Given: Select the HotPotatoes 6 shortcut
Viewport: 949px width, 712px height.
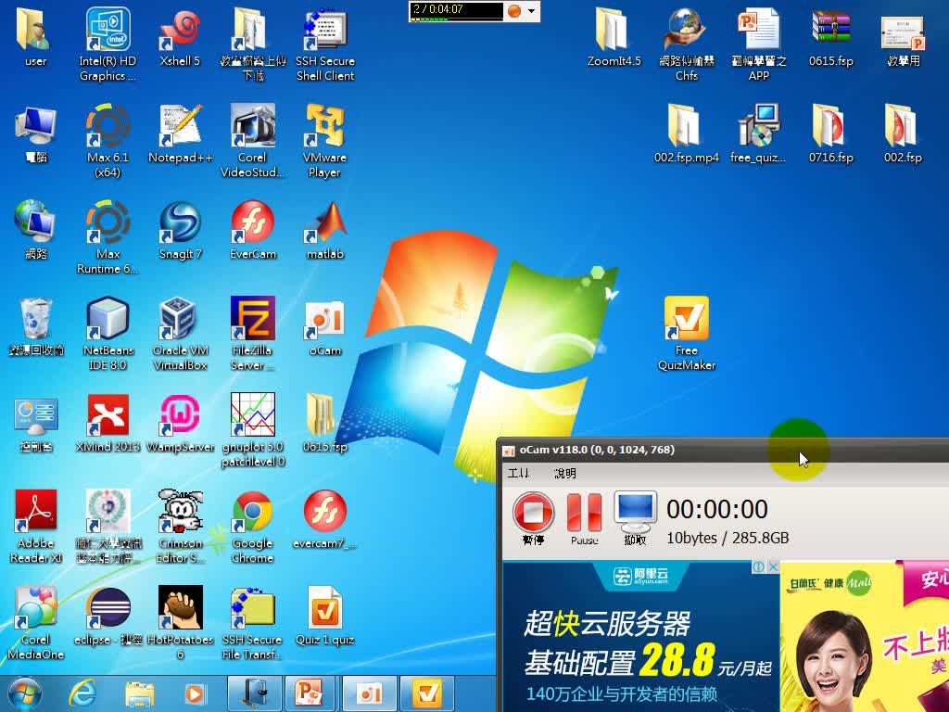Looking at the screenshot, I should click(x=180, y=622).
